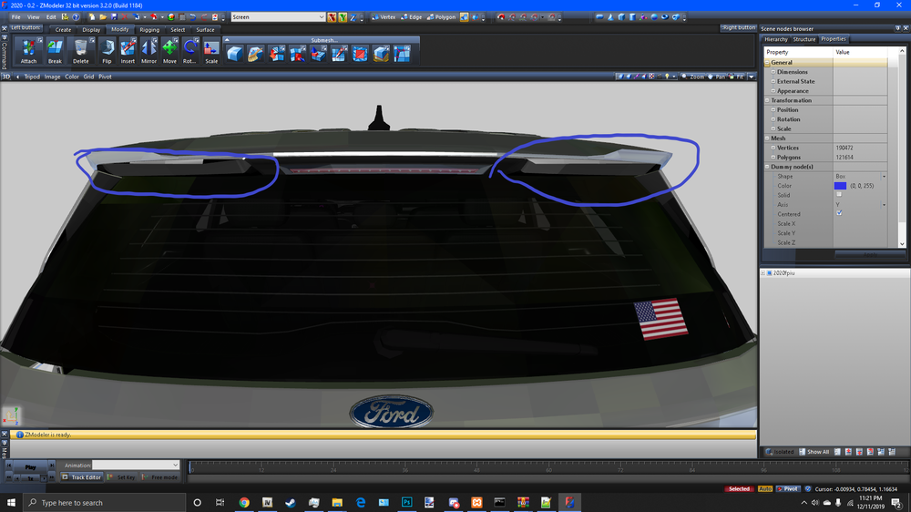This screenshot has width=911, height=512.
Task: Click the viewport Fit tool
Action: (x=736, y=77)
